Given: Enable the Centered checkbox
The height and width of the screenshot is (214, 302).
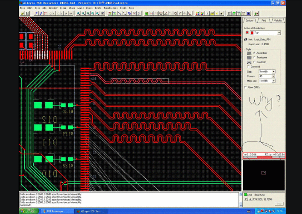Looking at the screenshot, I should [x=249, y=67].
